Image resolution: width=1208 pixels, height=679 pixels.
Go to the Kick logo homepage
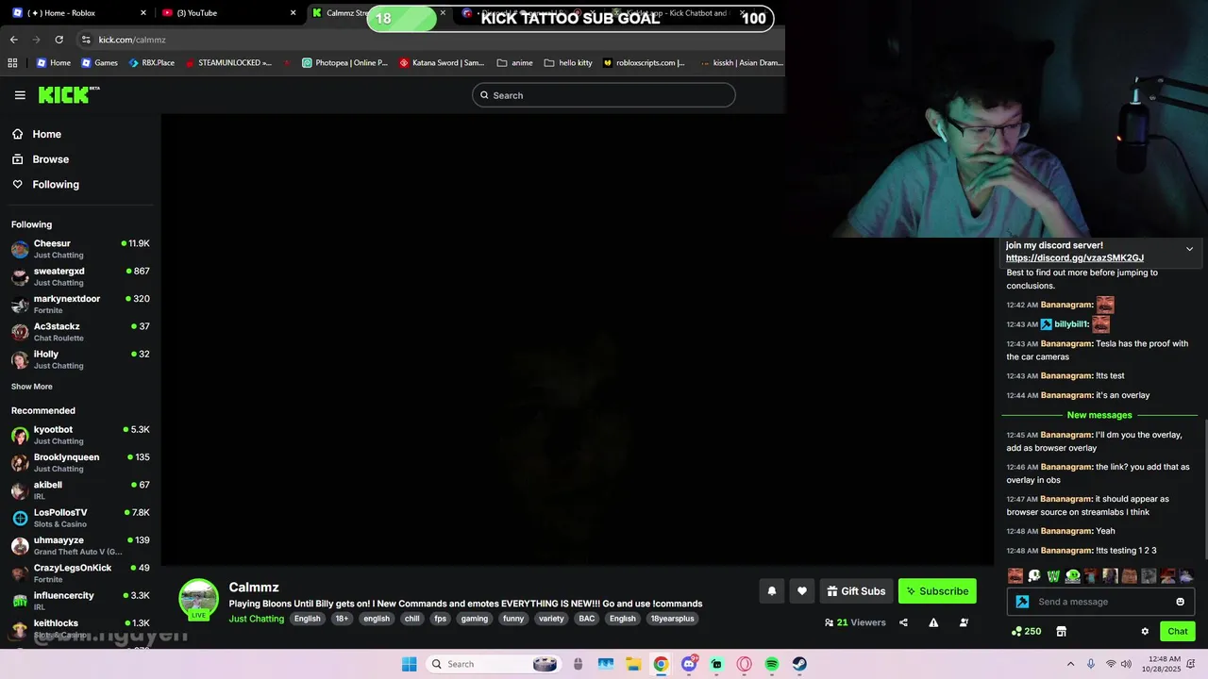(x=69, y=94)
